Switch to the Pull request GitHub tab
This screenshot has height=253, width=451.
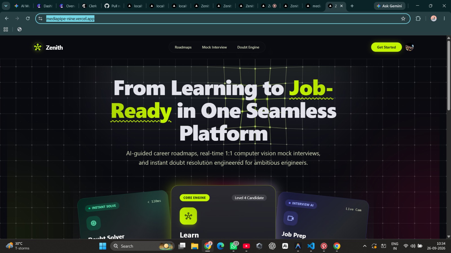112,6
